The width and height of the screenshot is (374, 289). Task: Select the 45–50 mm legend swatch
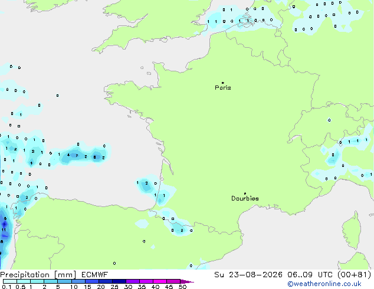173,281
